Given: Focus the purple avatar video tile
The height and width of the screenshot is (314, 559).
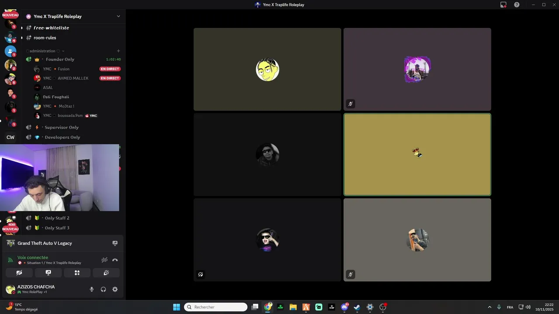Looking at the screenshot, I should coord(417,69).
